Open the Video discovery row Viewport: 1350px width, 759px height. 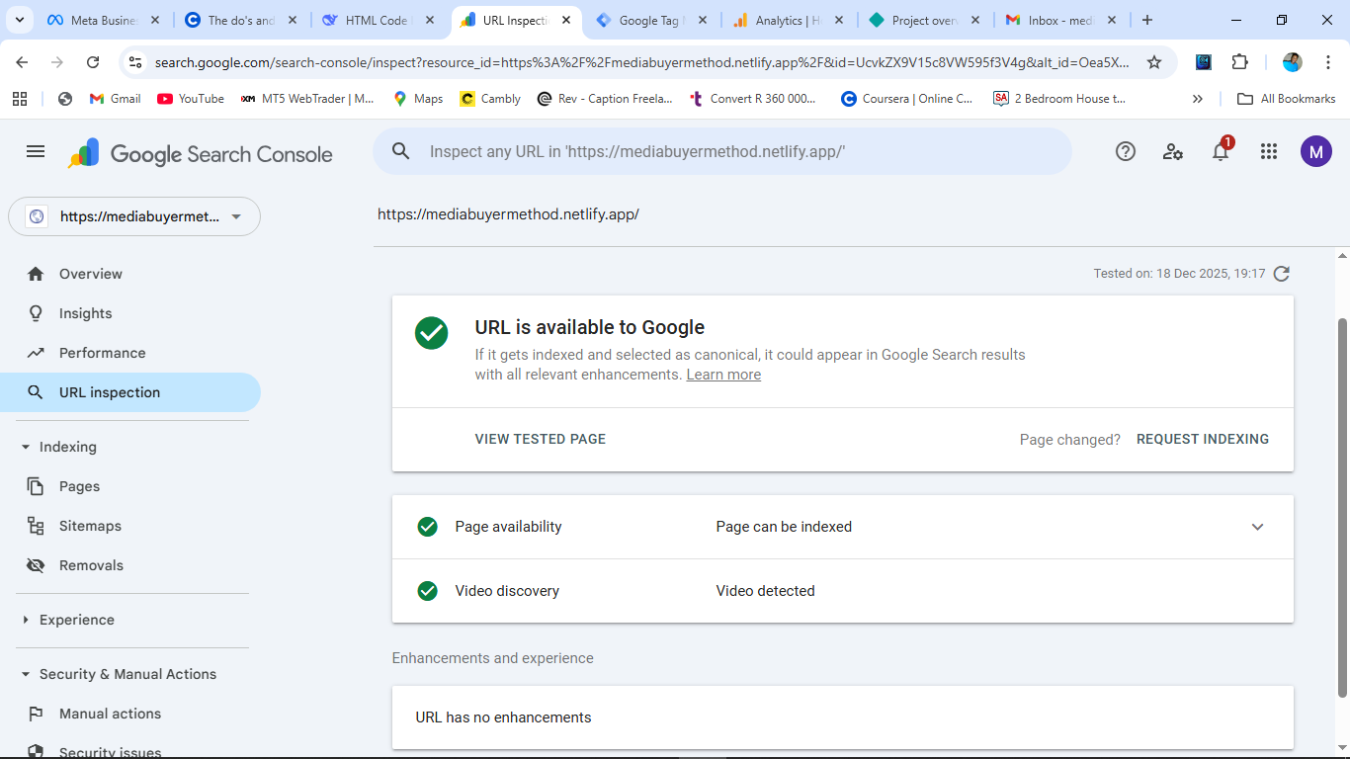pyautogui.click(x=843, y=591)
